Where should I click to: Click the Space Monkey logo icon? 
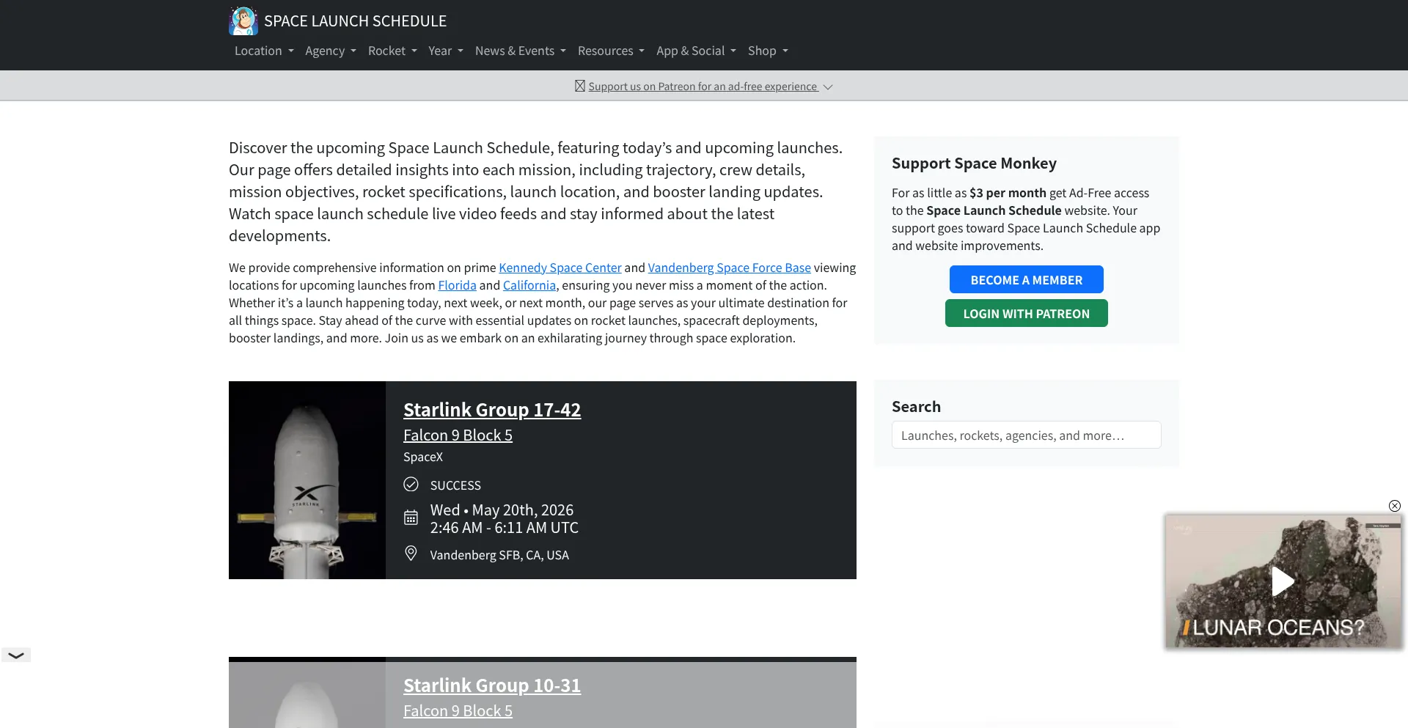coord(243,21)
